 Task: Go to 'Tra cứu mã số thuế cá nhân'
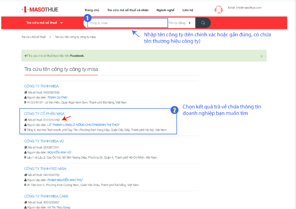click(x=128, y=9)
